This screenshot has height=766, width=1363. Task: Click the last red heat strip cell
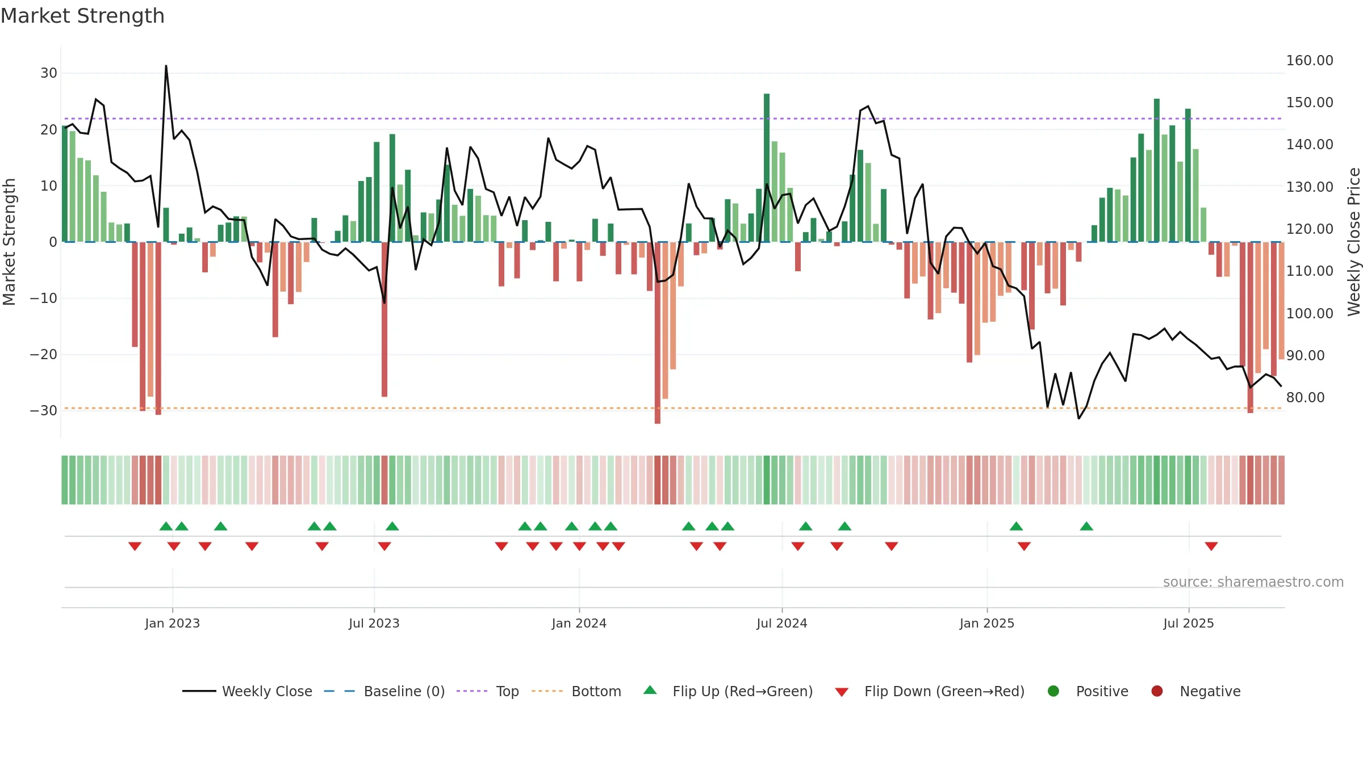click(1281, 480)
